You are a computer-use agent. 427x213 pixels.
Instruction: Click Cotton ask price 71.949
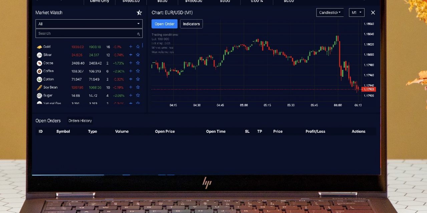(94, 79)
